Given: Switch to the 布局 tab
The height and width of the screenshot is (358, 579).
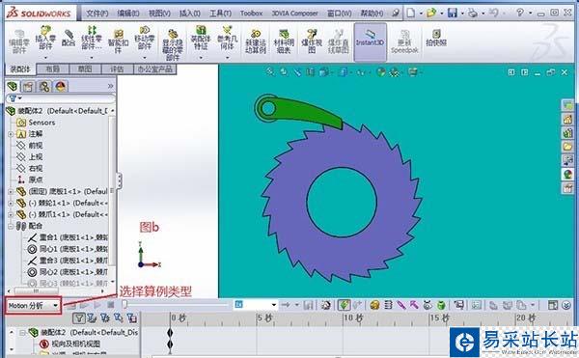Looking at the screenshot, I should pos(53,69).
